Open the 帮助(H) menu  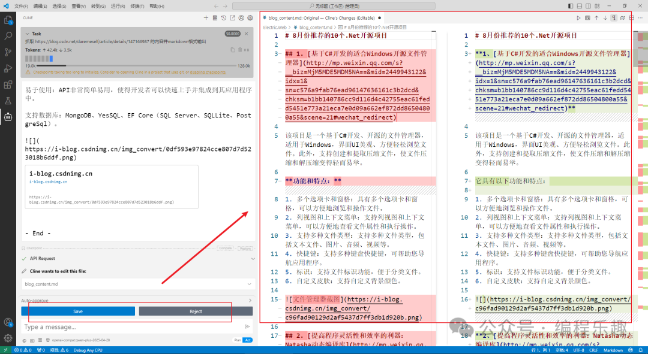pos(157,6)
